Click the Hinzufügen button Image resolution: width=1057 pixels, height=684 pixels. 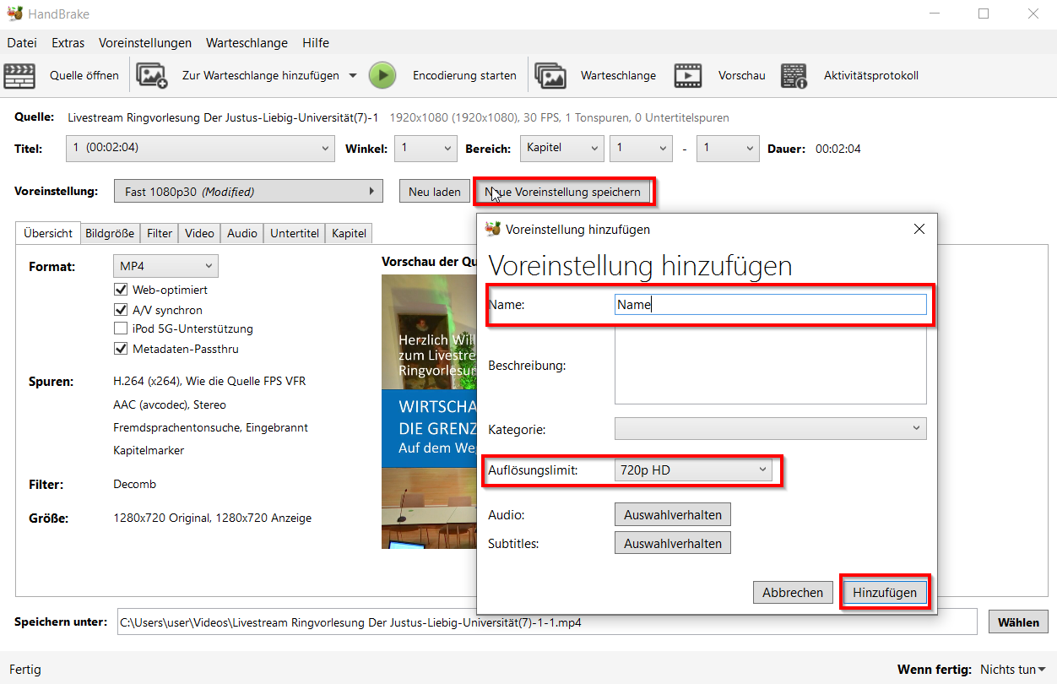coord(884,593)
